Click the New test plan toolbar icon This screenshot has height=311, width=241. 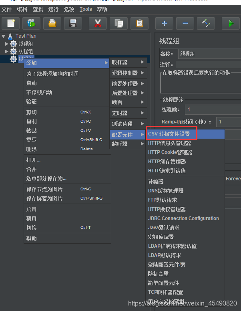11,23
